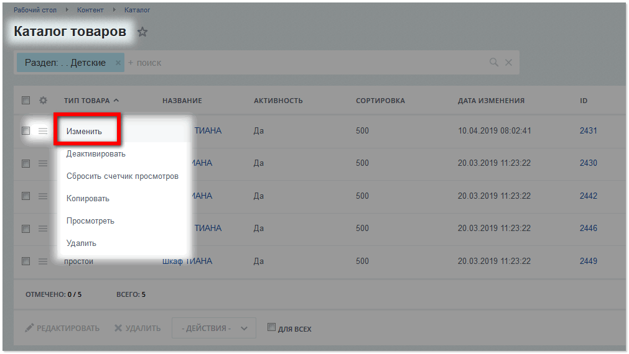Choose Сбросить счетчик просмотров menu item

pos(123,176)
